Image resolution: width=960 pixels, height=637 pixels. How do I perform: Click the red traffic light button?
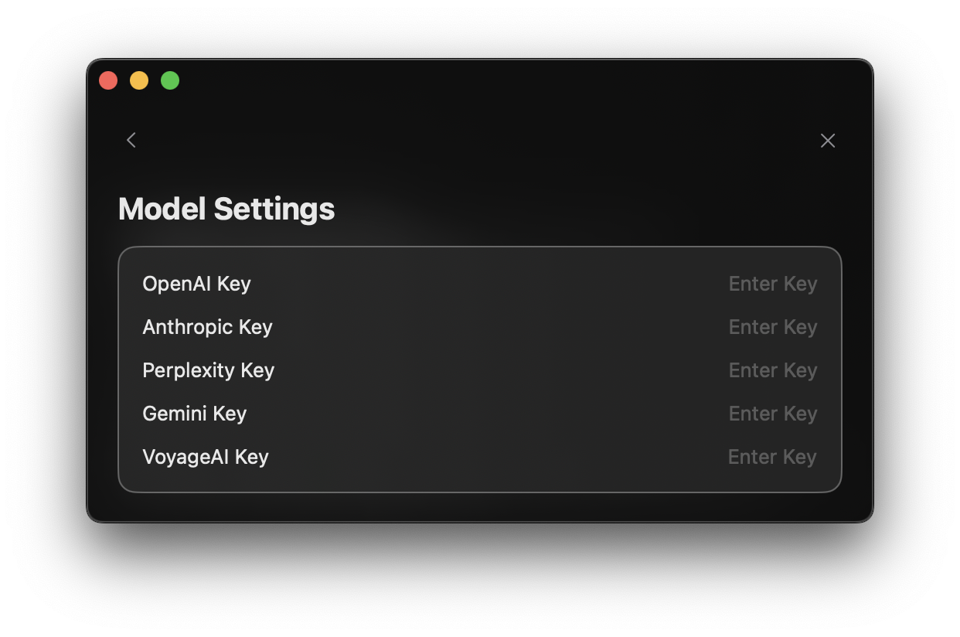(108, 80)
